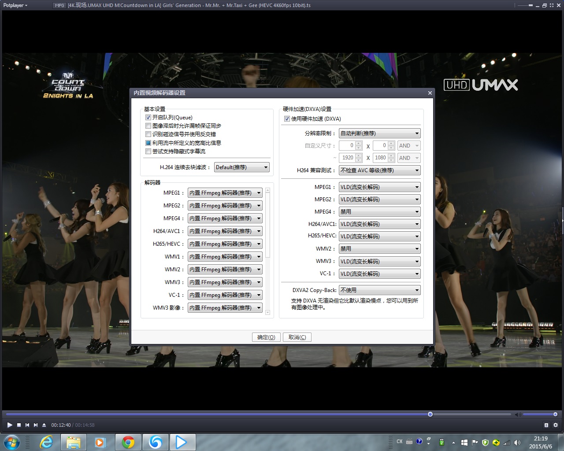Screen dimensions: 564x451
Task: Open Windows Explorer from the taskbar
Action: (x=74, y=442)
